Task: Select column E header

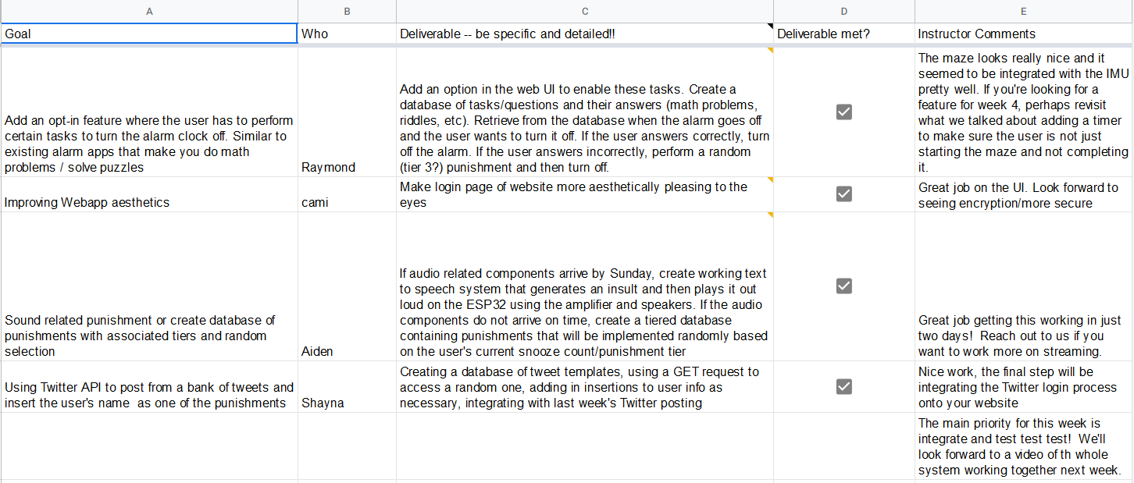Action: (1024, 11)
